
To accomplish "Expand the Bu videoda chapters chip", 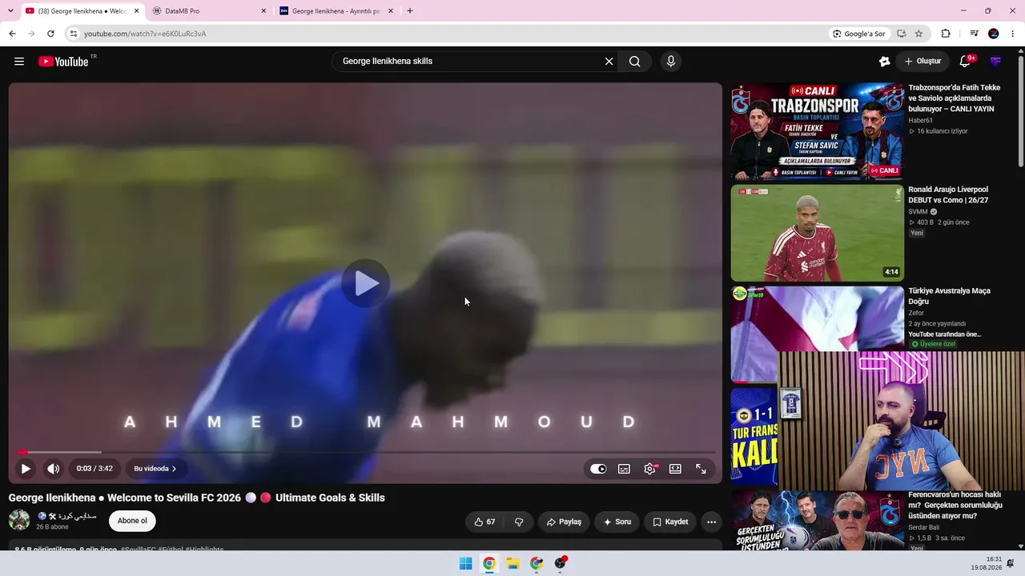I will point(155,469).
